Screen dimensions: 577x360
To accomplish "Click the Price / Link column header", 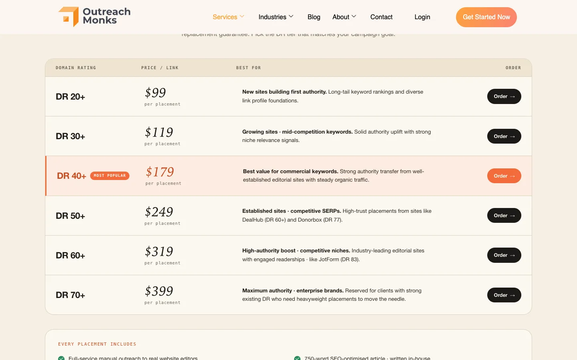I will [x=160, y=68].
